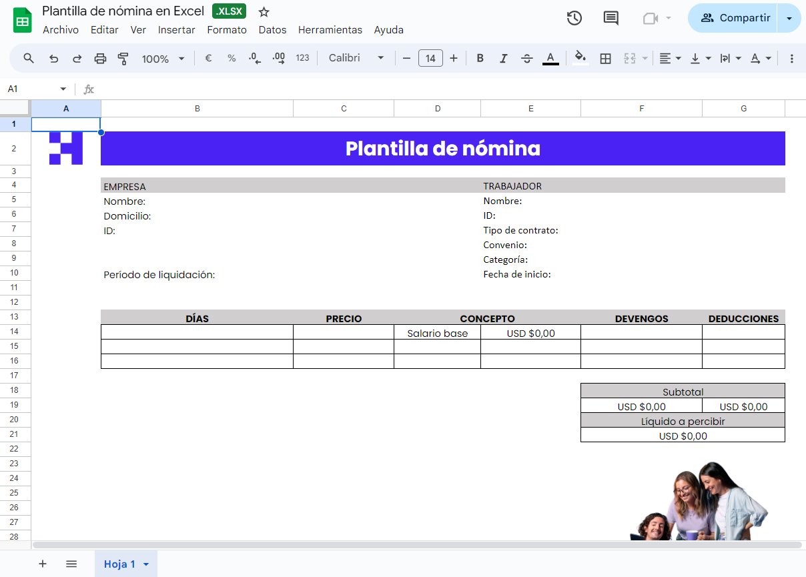Image resolution: width=806 pixels, height=577 pixels.
Task: Format selection as percent
Action: [231, 58]
